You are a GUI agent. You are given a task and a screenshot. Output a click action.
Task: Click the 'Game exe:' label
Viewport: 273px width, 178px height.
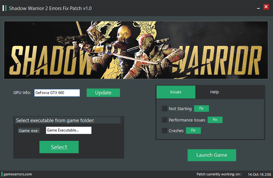29,131
